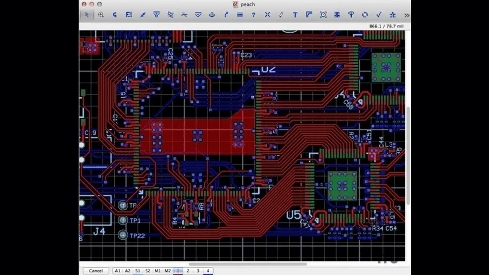489x275 pixels.
Task: Switch to layer tab M1
Action: click(x=158, y=271)
